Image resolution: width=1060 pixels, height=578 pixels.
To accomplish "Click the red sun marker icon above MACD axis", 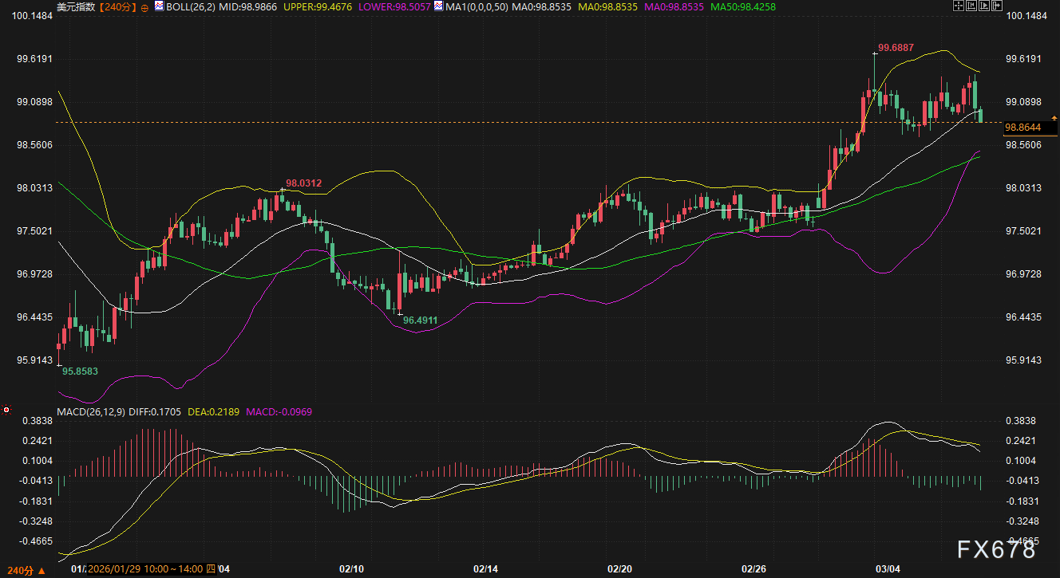I will tap(6, 410).
